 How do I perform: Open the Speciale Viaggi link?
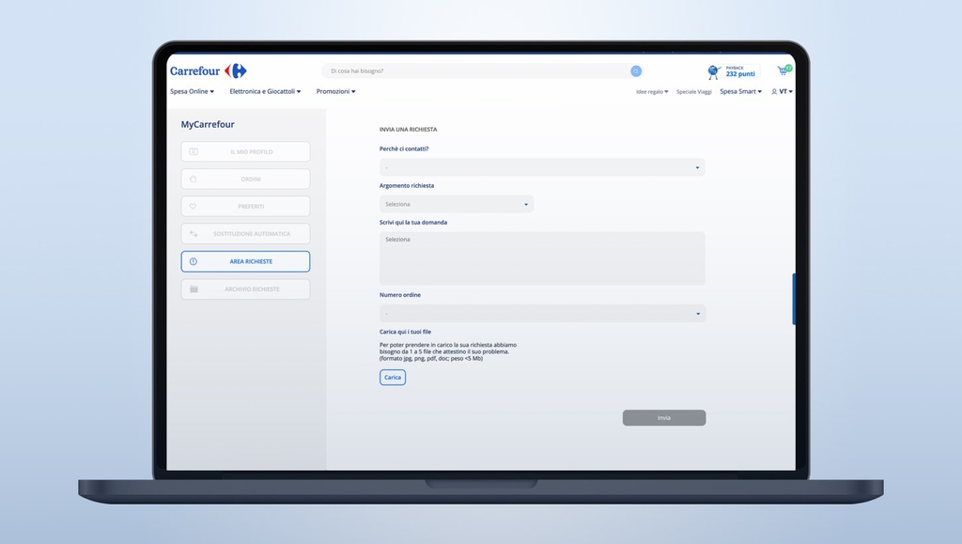click(693, 92)
